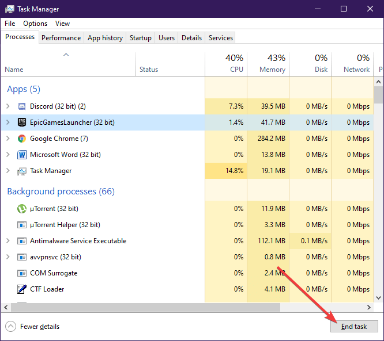Click the EpicGamesLauncher icon

pyautogui.click(x=22, y=122)
